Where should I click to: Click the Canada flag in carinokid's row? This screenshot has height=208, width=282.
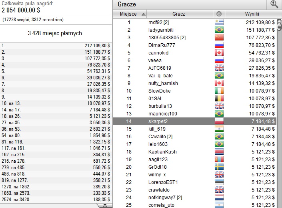[219, 53]
